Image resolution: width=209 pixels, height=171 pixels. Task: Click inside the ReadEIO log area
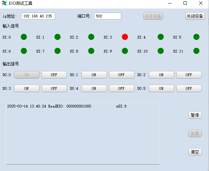tap(83, 133)
